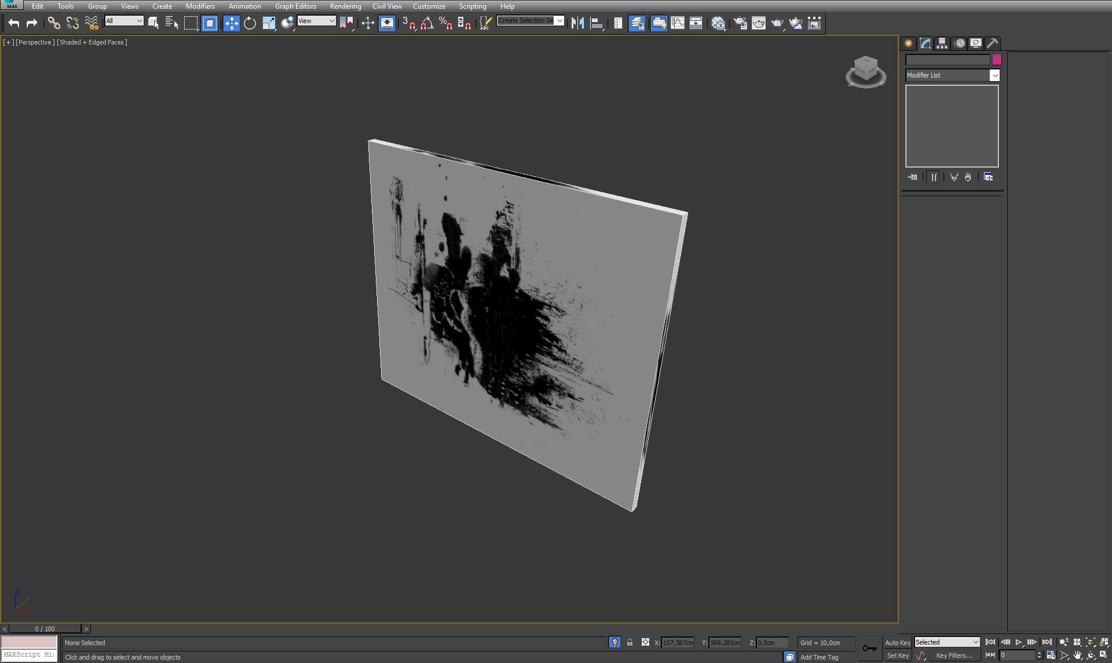Viewport: 1112px width, 663px height.
Task: Expand the Modifier List dropdown
Action: 993,75
